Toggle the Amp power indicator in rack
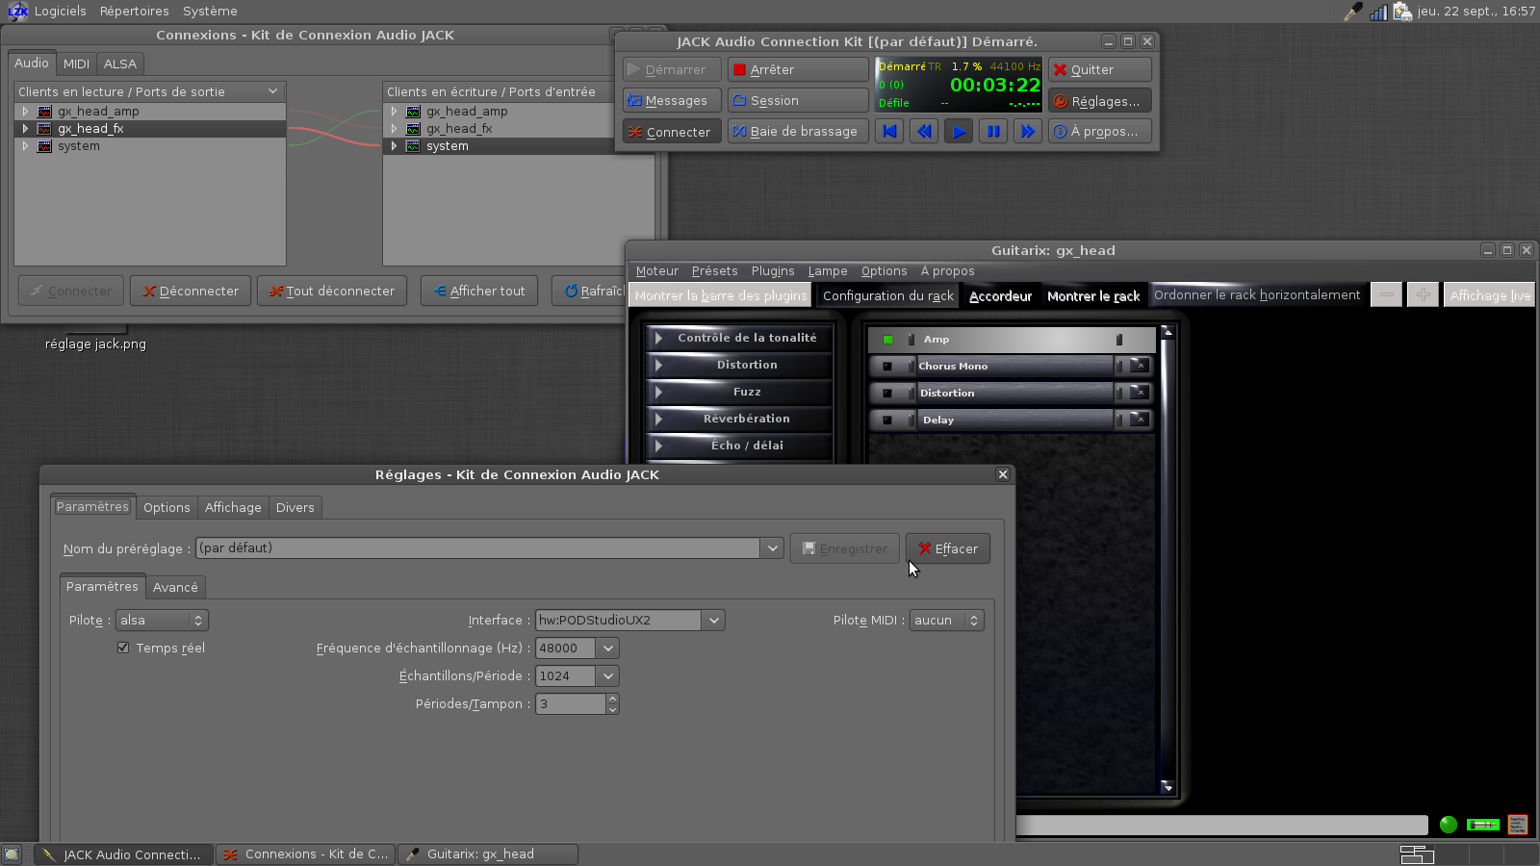The image size is (1540, 866). (887, 340)
